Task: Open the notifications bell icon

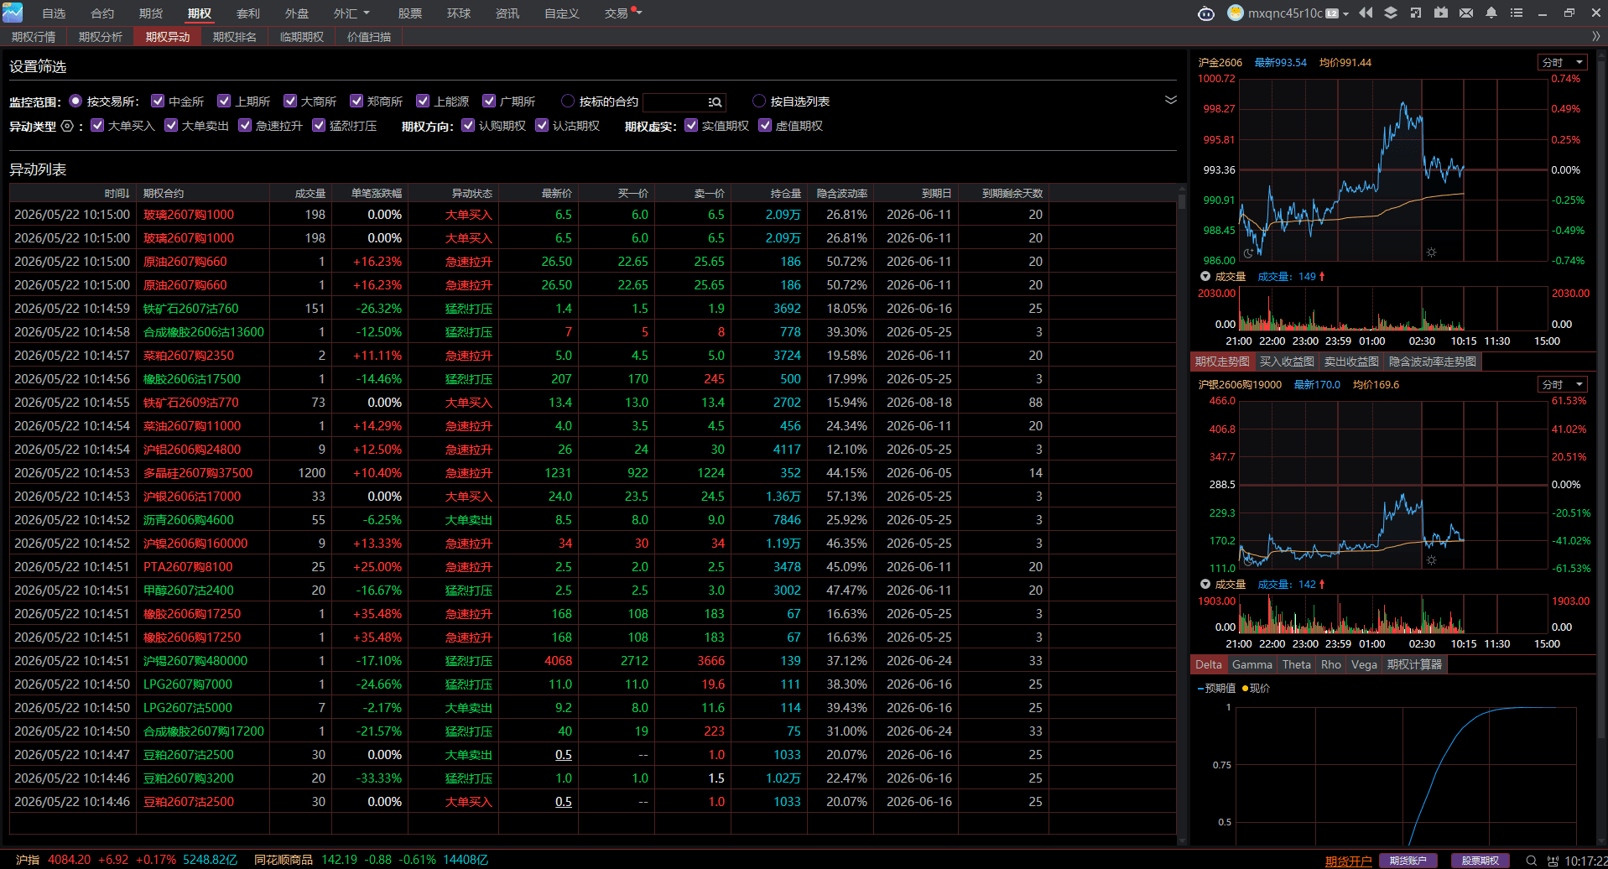Action: coord(1491,13)
